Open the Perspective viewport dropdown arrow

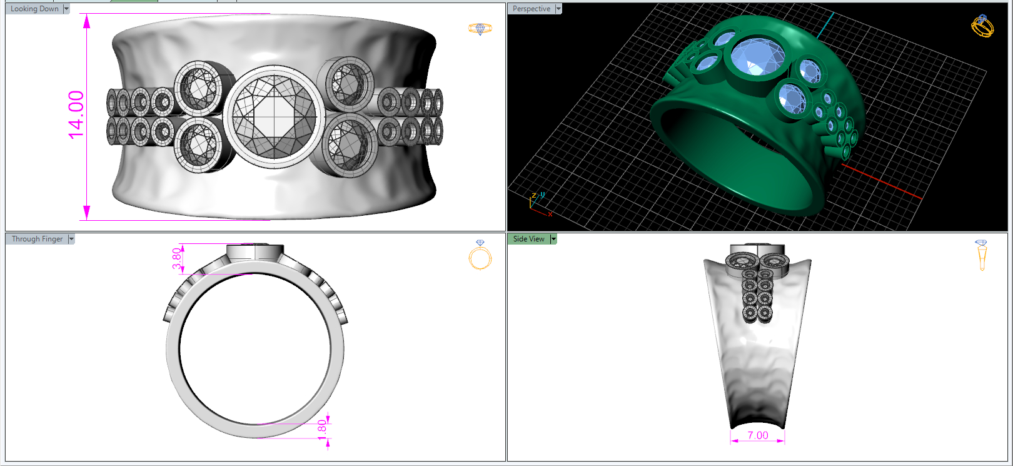558,9
